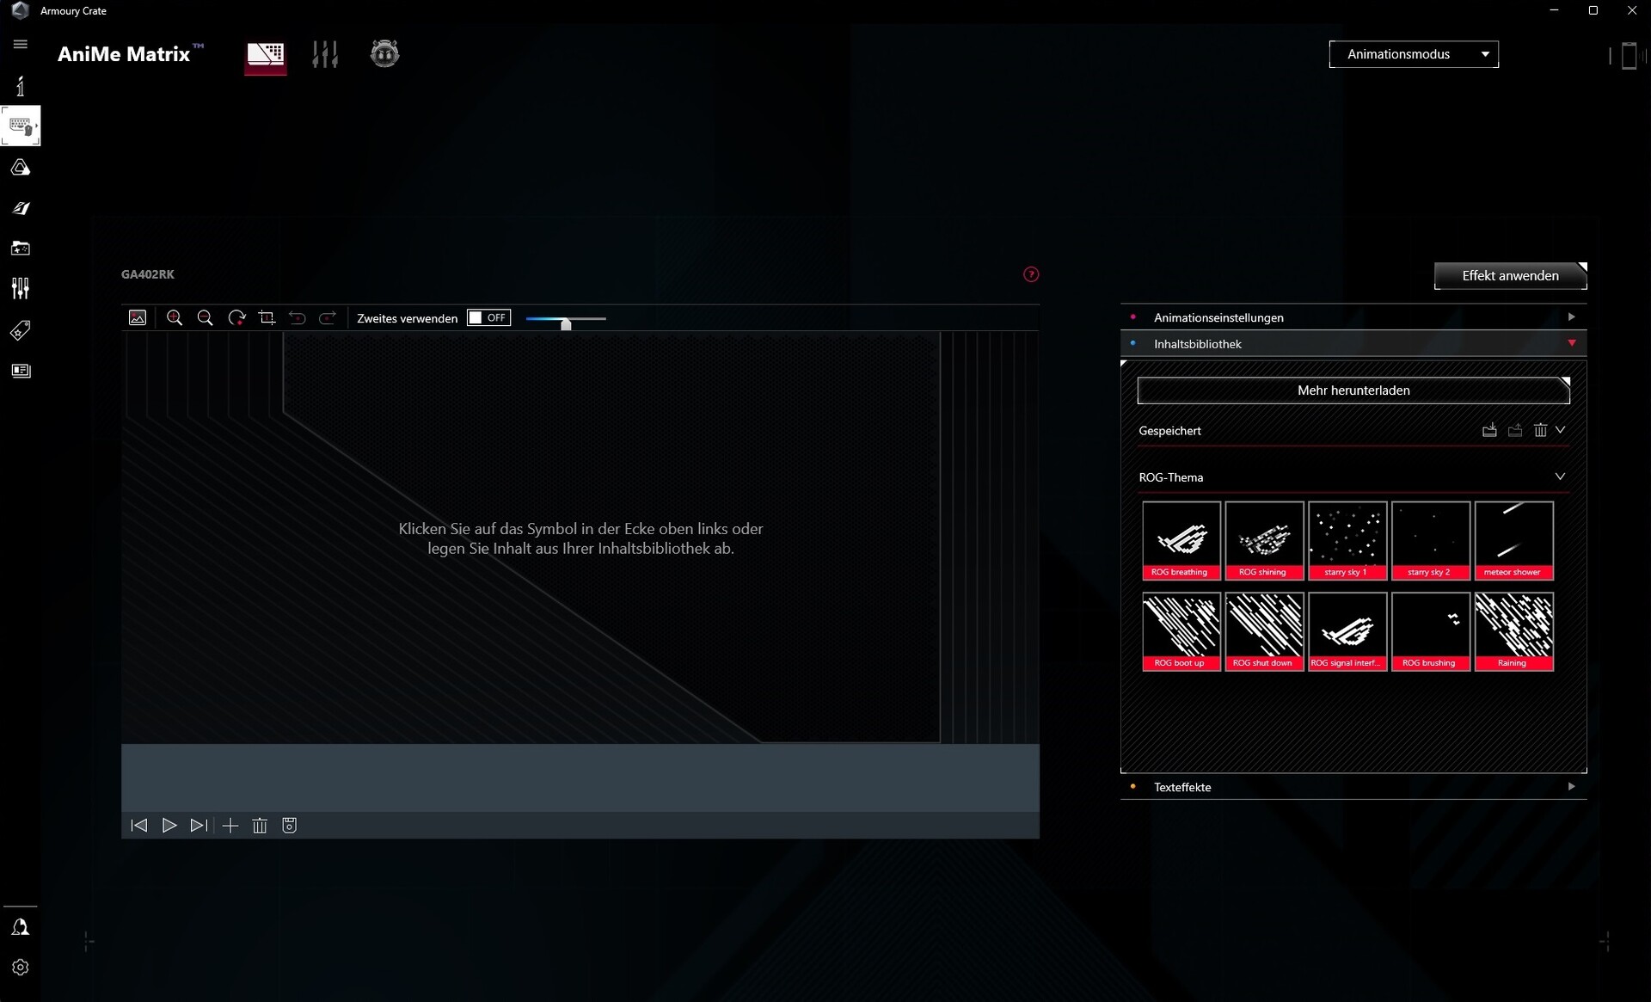Select the ROG shut down thumbnail
Screen dimensions: 1651x1002
point(1264,631)
